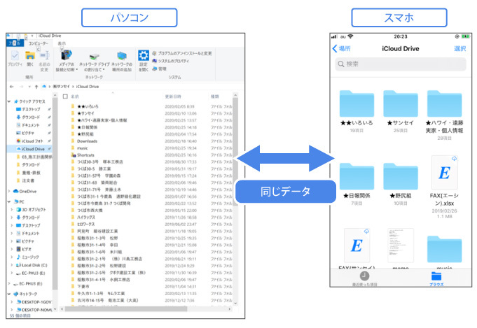Screen dimensions: 477x328
Task: Go back using the 場所 link
Action: pos(341,49)
